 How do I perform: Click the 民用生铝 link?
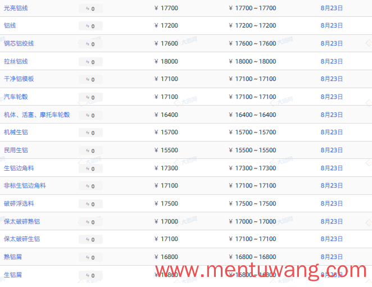point(16,150)
